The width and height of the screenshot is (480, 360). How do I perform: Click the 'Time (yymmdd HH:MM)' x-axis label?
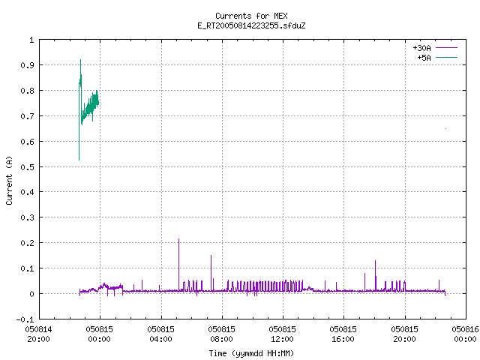tap(251, 353)
